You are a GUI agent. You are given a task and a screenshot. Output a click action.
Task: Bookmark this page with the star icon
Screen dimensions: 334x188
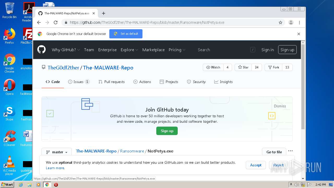[x=281, y=22]
